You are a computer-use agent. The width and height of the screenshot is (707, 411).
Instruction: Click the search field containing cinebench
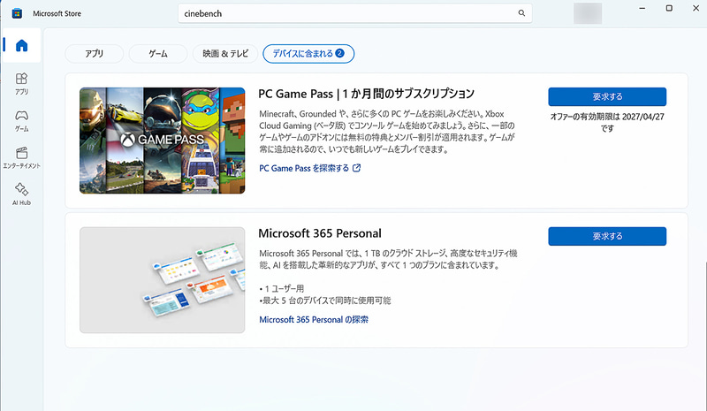click(x=355, y=13)
